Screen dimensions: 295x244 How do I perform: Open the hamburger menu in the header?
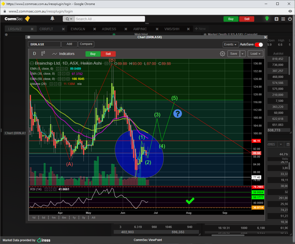pos(283,19)
